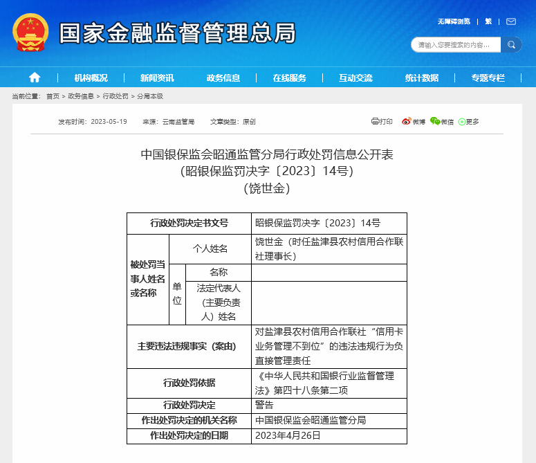Click penalty decision value 警告

(264, 406)
